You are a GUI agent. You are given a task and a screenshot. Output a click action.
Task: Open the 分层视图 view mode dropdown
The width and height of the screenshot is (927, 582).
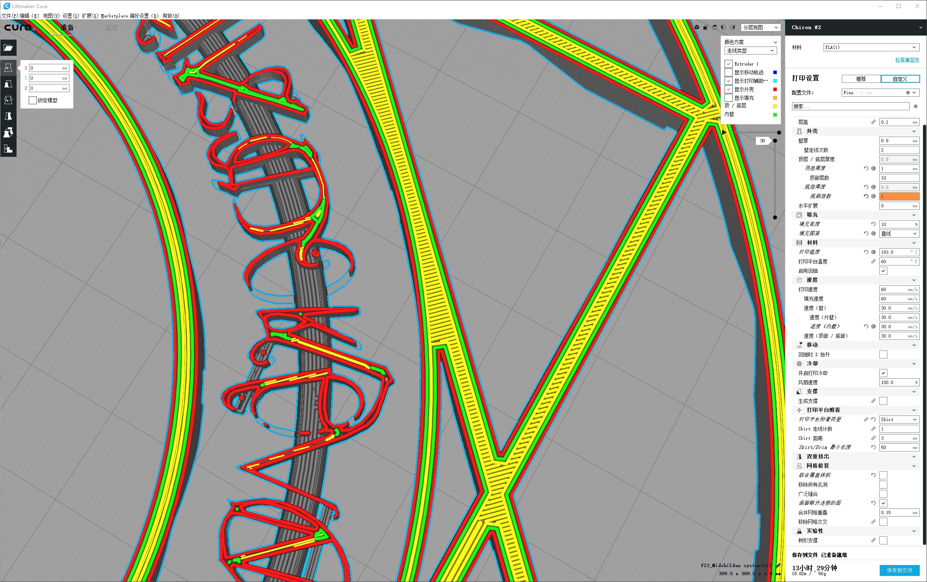click(760, 27)
